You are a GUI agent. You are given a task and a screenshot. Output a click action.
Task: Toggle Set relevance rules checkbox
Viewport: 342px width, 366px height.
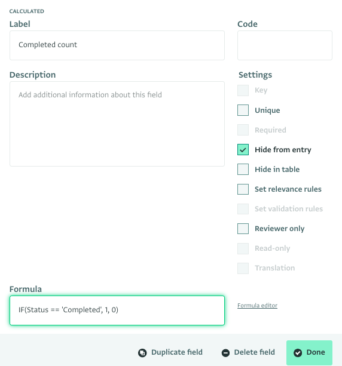pos(243,189)
